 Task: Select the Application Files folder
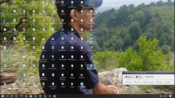click(x=72, y=41)
